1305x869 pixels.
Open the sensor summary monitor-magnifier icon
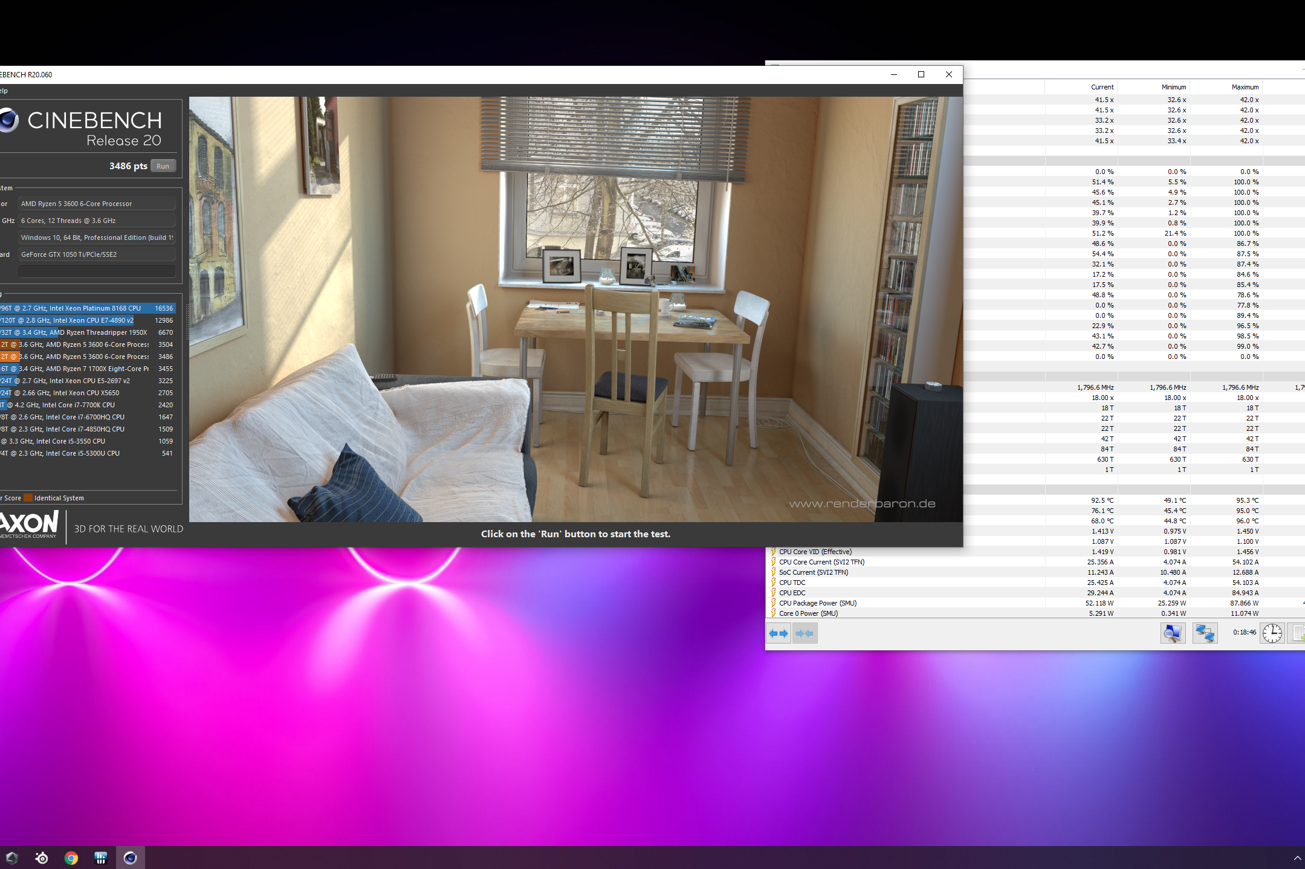coord(1173,633)
